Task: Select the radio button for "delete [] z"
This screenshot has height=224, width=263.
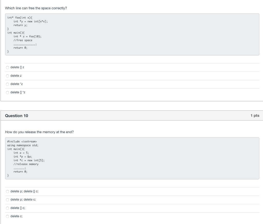Action: point(7,67)
